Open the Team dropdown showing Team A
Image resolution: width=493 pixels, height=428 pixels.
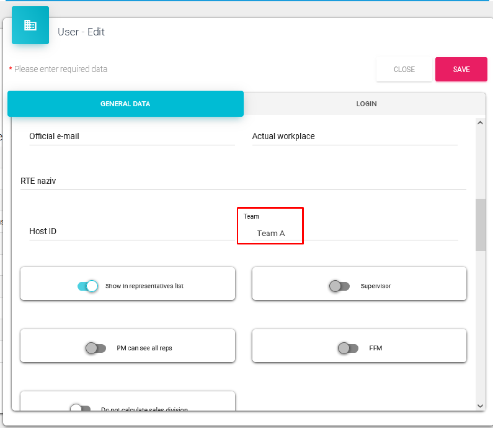[x=271, y=233]
